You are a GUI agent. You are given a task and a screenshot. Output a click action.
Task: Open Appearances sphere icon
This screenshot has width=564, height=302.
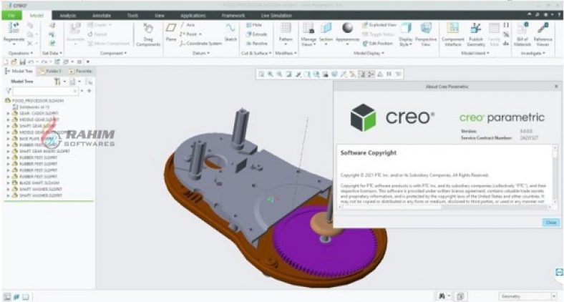347,28
